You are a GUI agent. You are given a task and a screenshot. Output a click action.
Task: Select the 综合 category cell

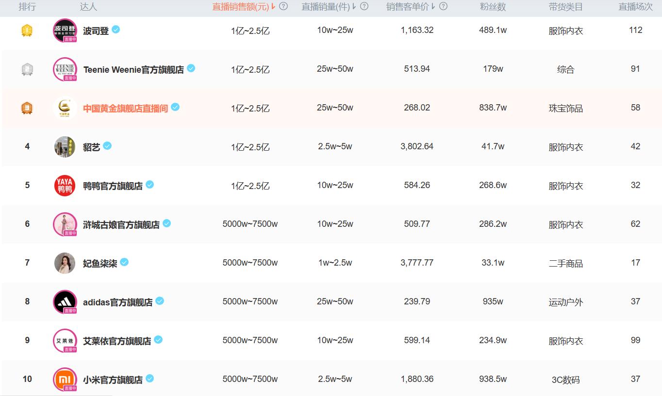point(565,69)
